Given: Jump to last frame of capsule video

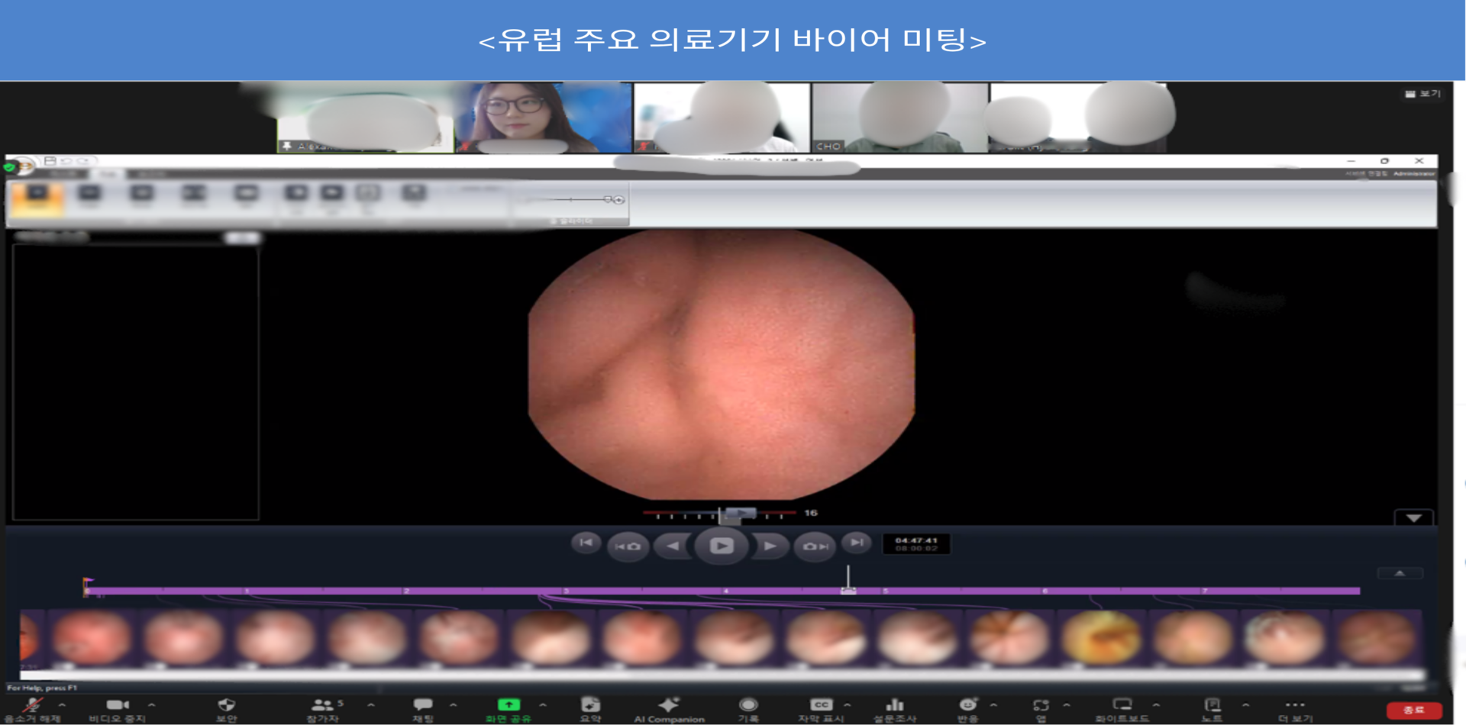Looking at the screenshot, I should pyautogui.click(x=857, y=543).
